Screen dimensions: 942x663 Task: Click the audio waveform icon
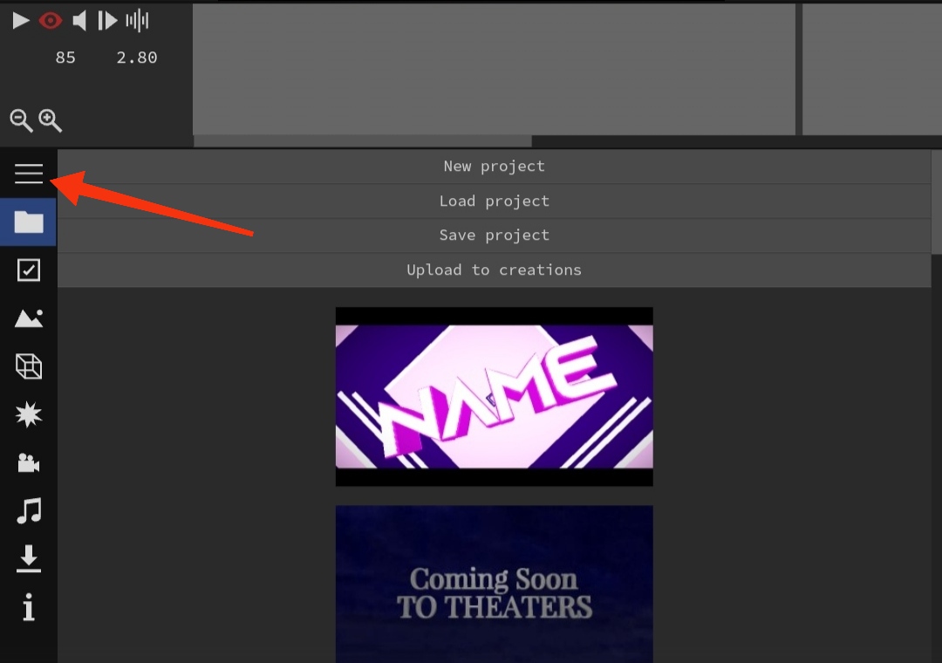[x=137, y=21]
